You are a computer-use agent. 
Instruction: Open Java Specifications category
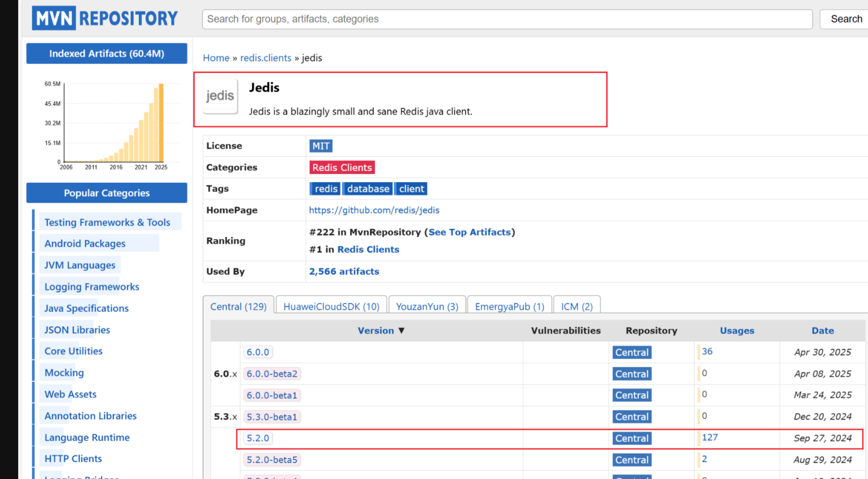pyautogui.click(x=86, y=308)
